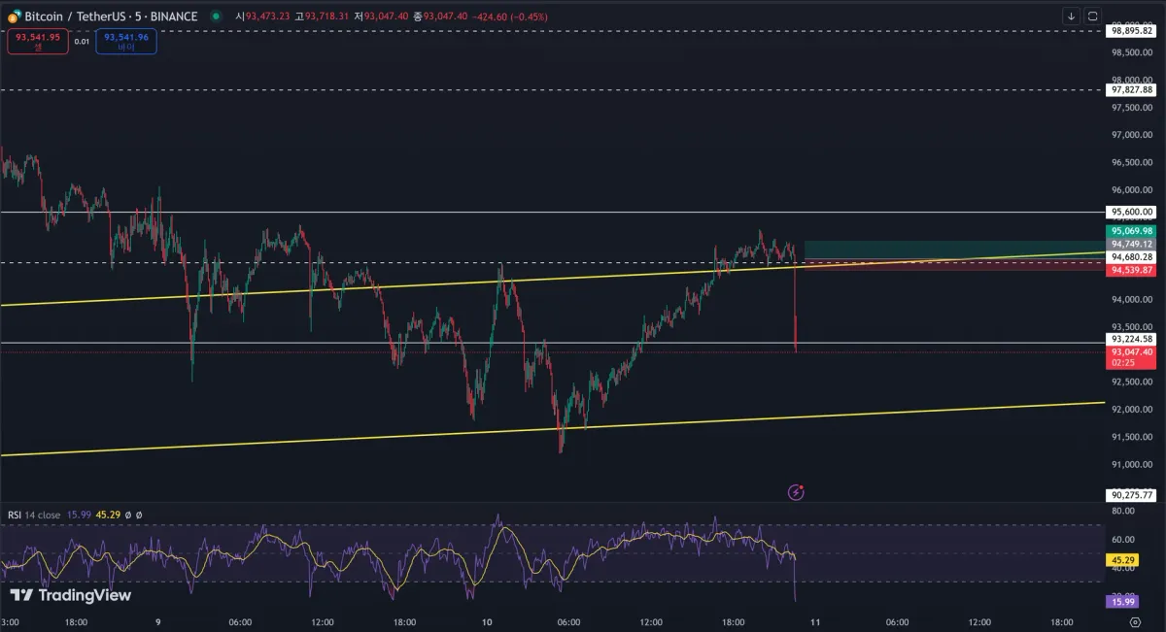Select the RSI 14 close indicator label
The width and height of the screenshot is (1166, 632).
(34, 515)
